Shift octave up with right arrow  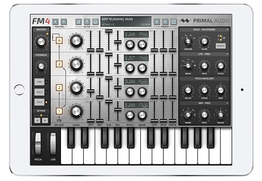coord(45,120)
